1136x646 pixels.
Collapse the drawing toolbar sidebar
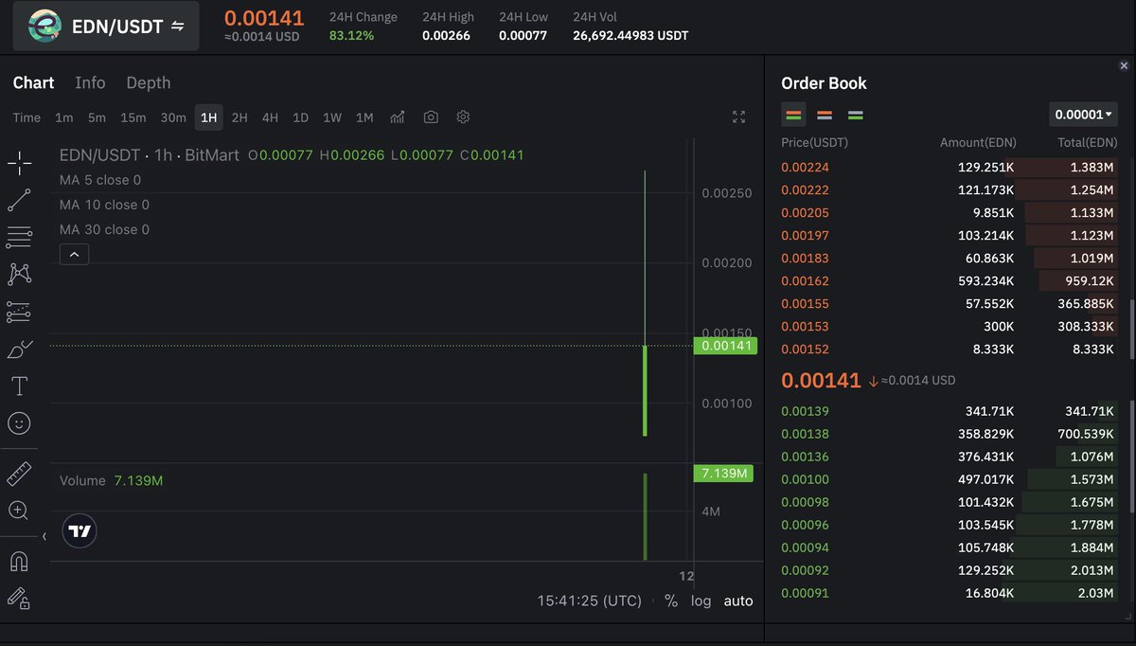click(x=44, y=536)
